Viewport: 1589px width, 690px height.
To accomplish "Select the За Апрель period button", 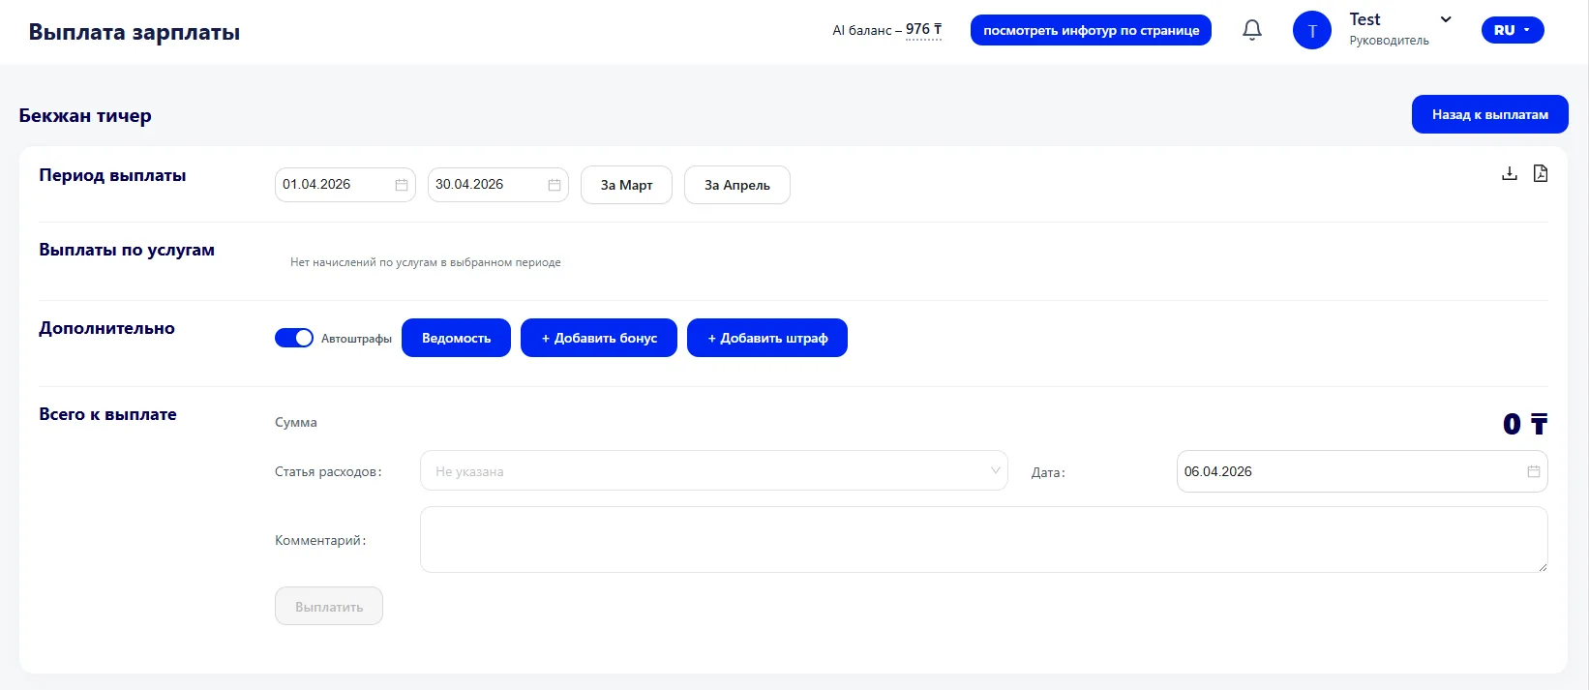I will click(x=736, y=185).
